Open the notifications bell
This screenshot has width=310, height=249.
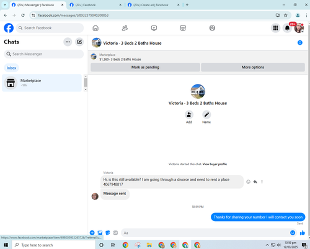click(287, 28)
